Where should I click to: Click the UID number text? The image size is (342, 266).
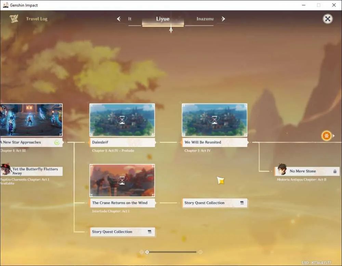point(316,263)
